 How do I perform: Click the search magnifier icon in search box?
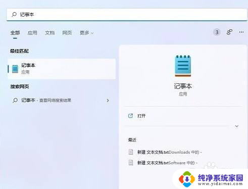[x=14, y=15]
